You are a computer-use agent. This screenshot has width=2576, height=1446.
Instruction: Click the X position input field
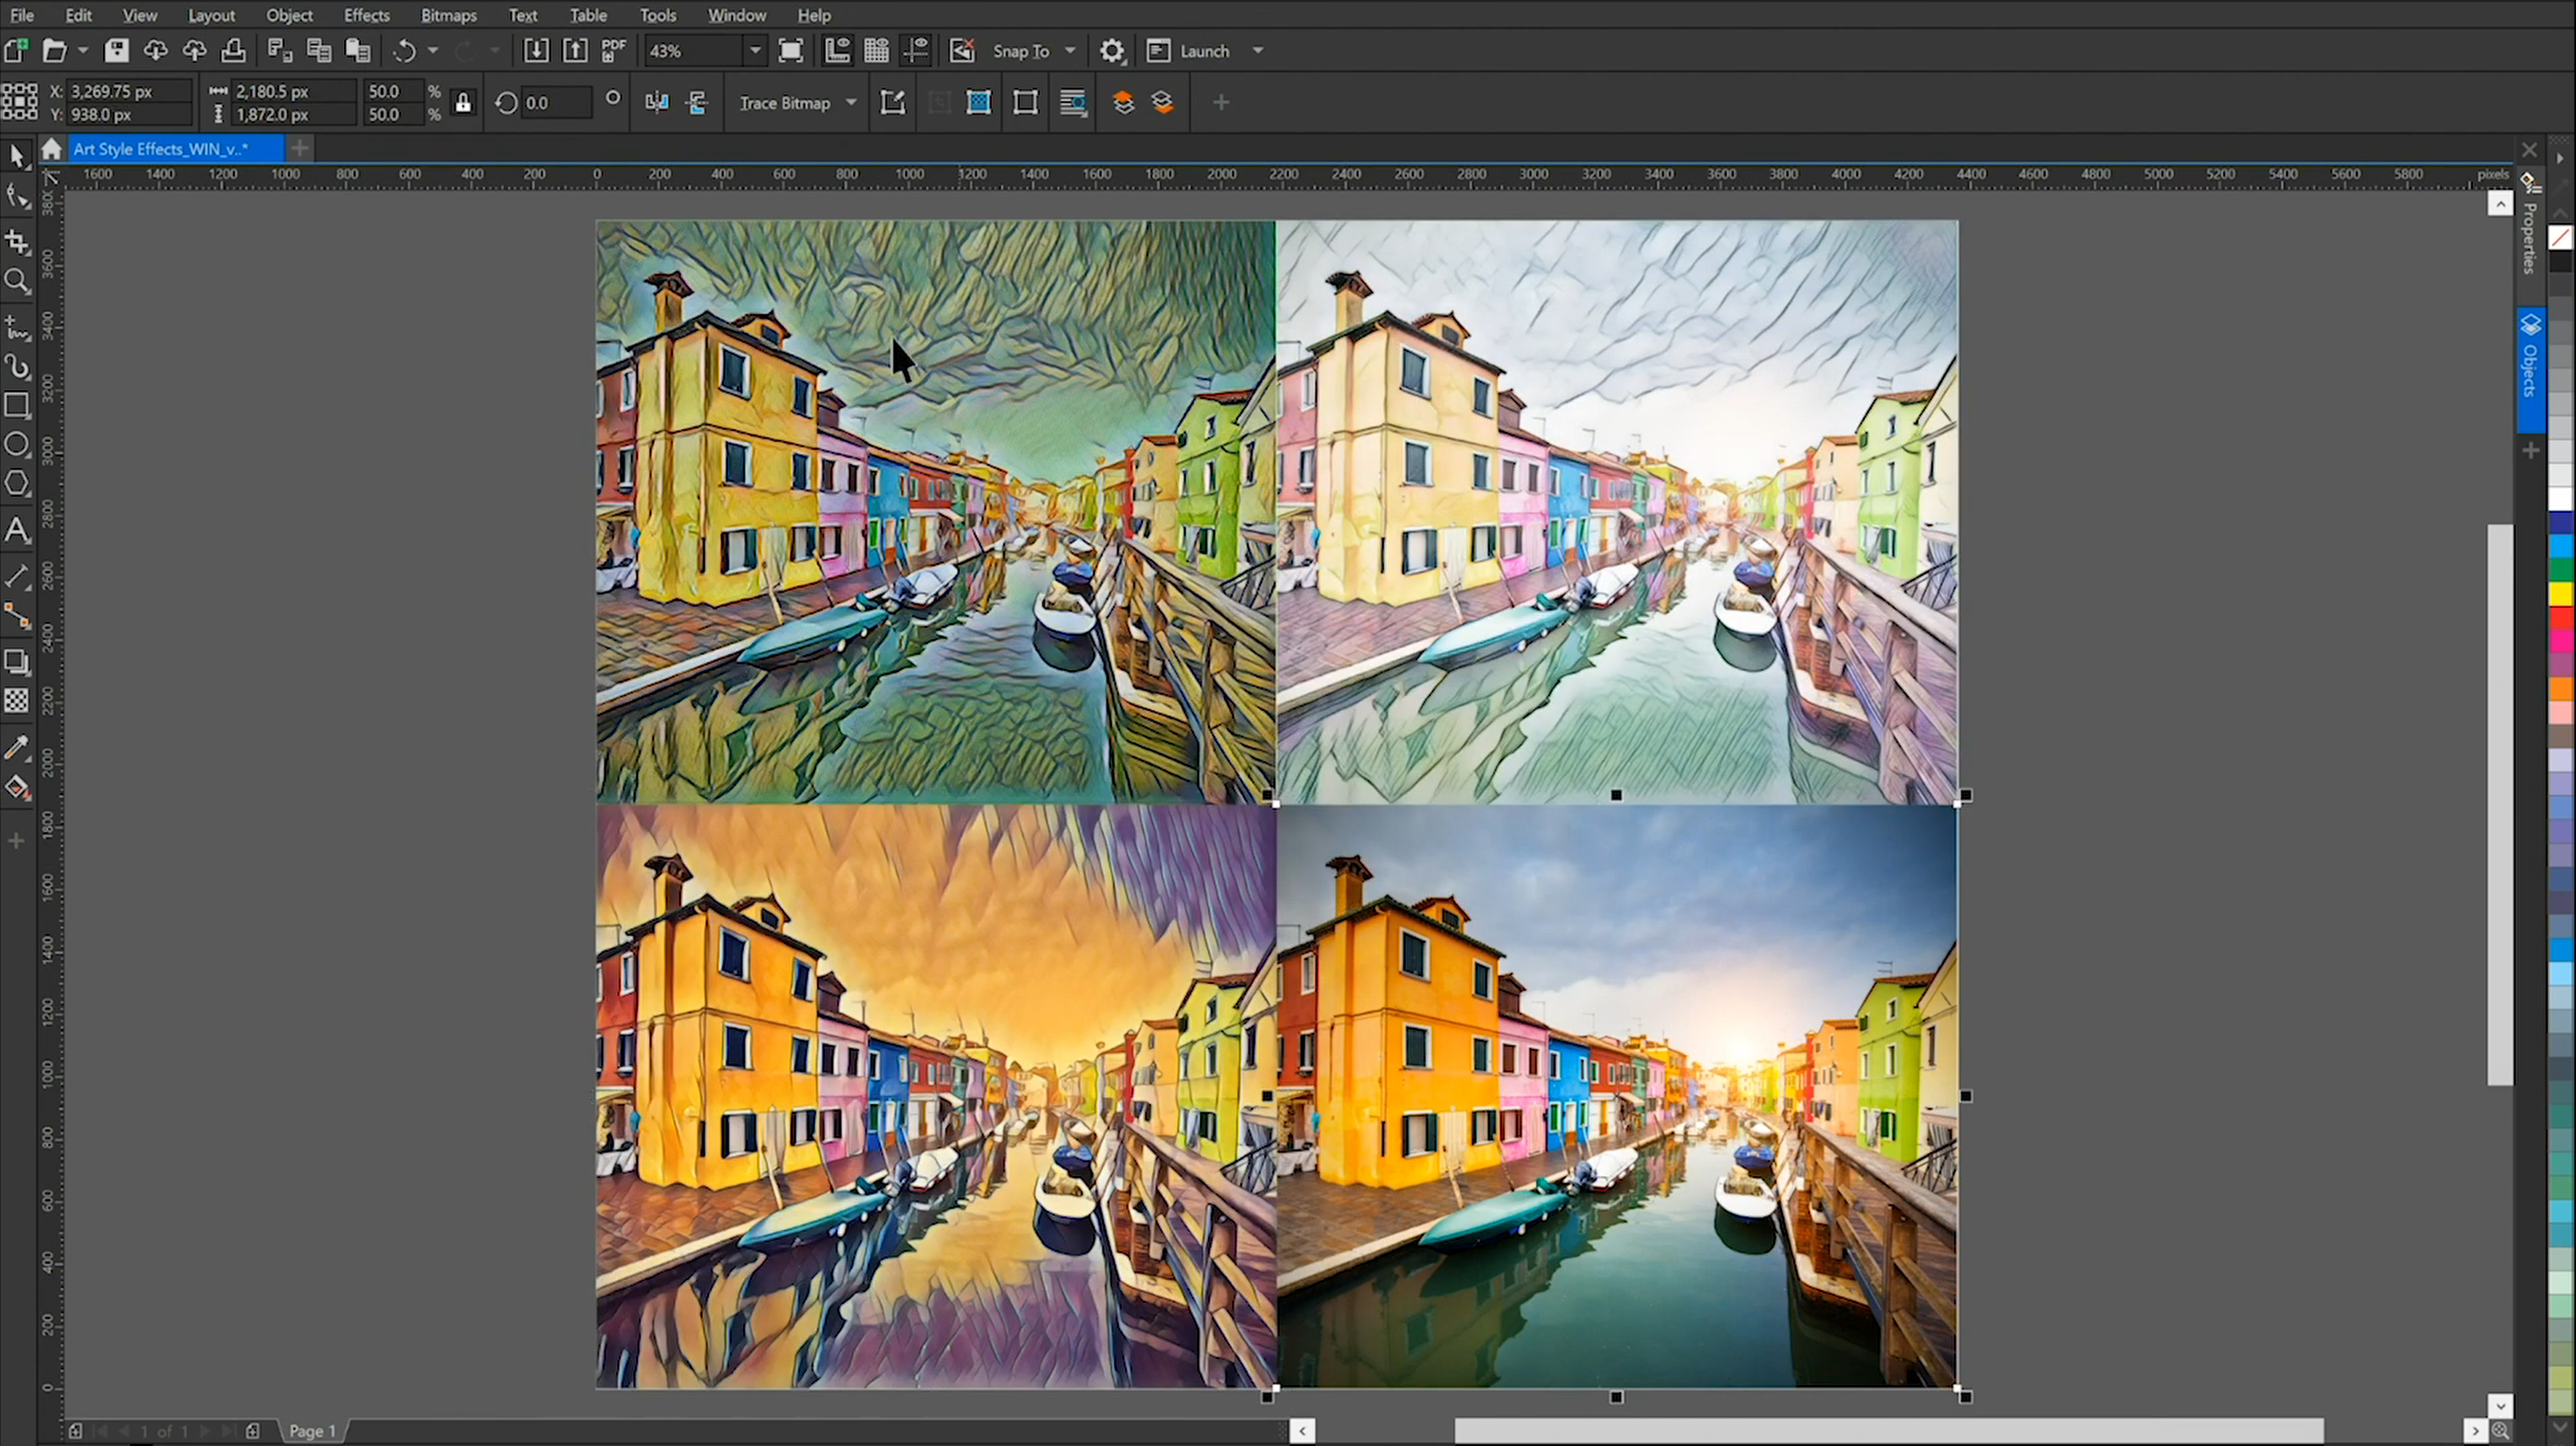click(x=128, y=91)
